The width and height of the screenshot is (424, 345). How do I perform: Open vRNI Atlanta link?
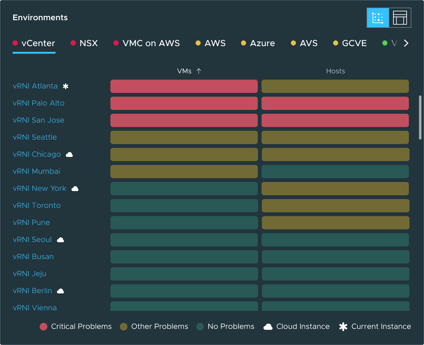(x=35, y=86)
